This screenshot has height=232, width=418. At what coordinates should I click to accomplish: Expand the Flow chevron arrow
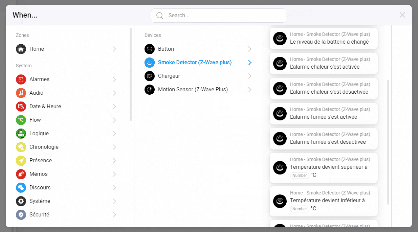[114, 120]
